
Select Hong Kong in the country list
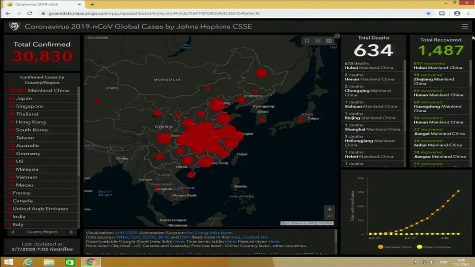(41, 122)
